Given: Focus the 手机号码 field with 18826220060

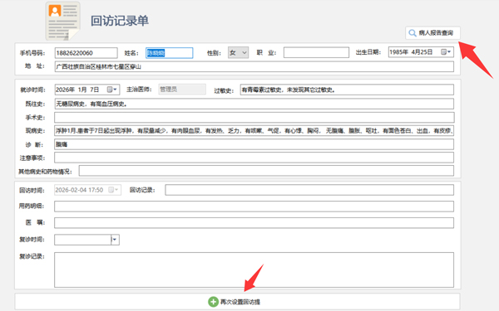Looking at the screenshot, I should tap(86, 53).
